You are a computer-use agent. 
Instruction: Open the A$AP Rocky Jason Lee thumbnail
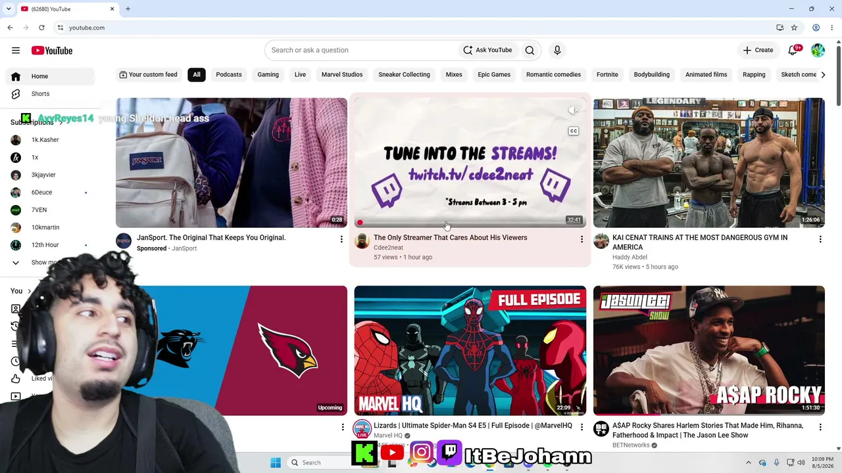click(709, 350)
